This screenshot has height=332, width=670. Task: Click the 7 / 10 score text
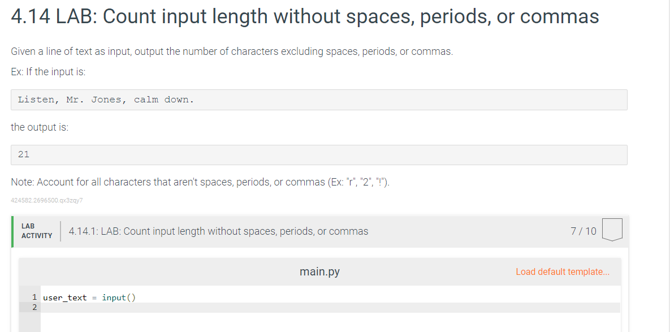tap(583, 231)
